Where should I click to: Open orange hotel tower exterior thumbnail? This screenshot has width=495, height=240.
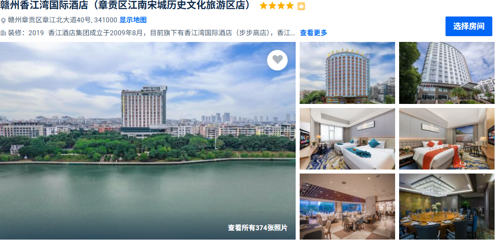point(347,73)
